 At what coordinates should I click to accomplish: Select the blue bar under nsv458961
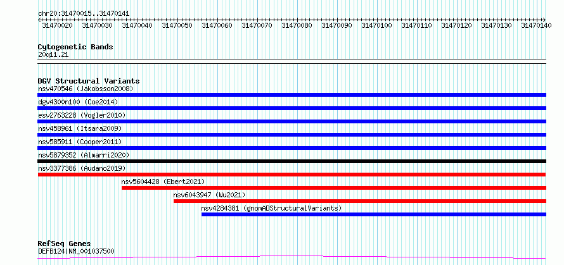coord(292,135)
